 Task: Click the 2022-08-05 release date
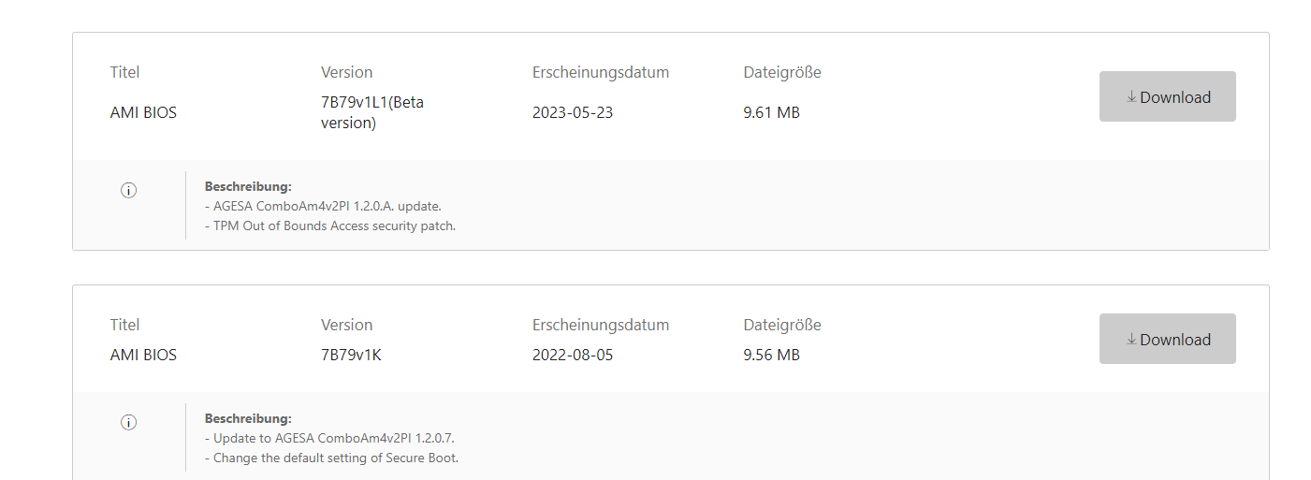point(573,355)
